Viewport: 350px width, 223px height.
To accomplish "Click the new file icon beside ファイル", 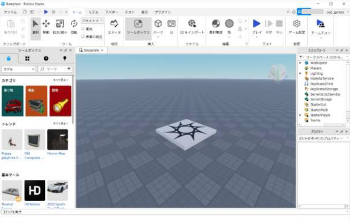I will [x=25, y=12].
